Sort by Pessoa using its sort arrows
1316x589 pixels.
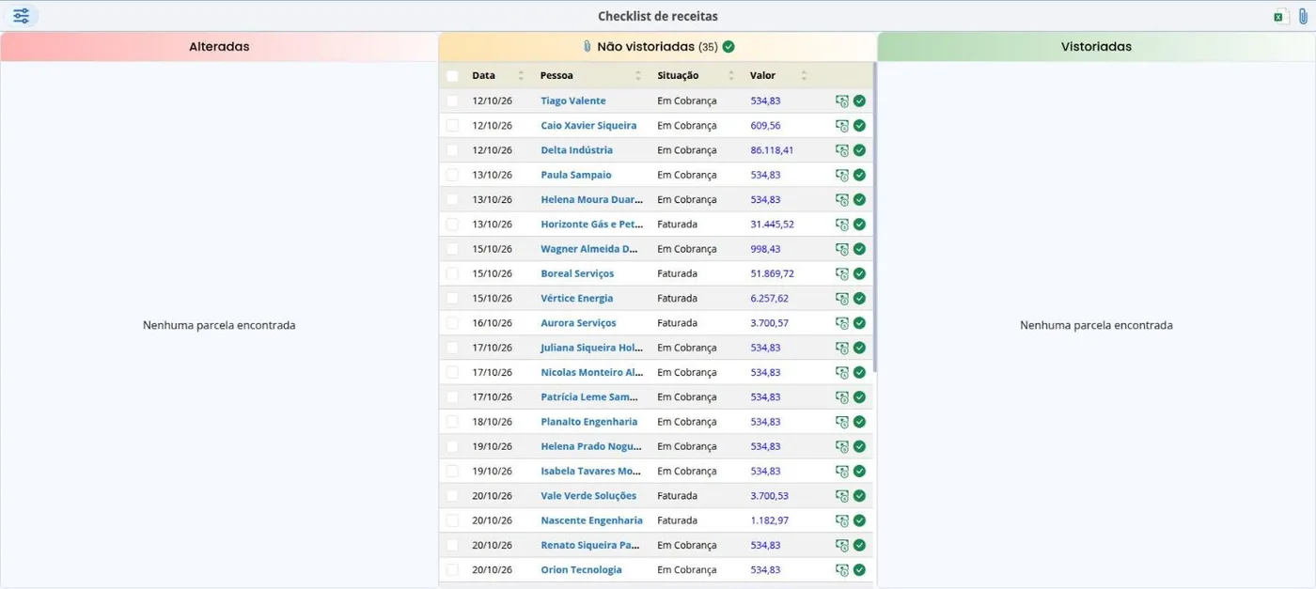(x=638, y=75)
